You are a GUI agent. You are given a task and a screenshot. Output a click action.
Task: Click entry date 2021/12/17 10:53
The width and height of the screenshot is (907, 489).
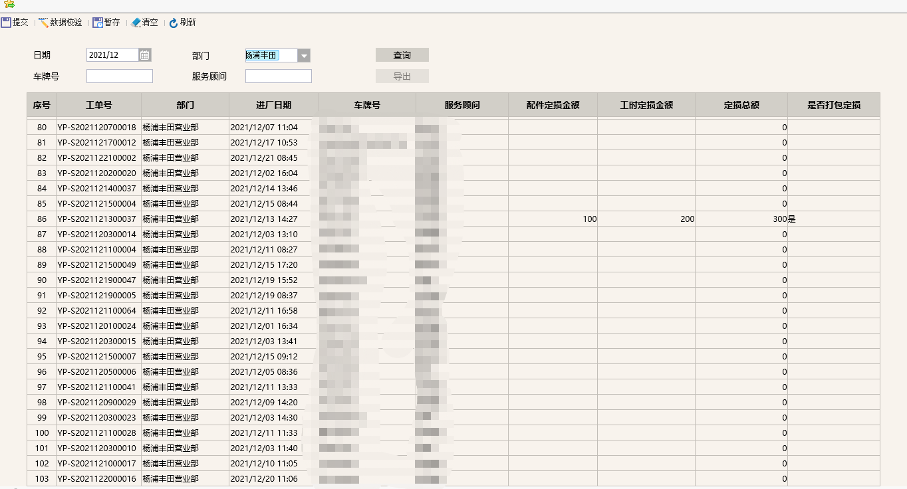click(x=264, y=143)
